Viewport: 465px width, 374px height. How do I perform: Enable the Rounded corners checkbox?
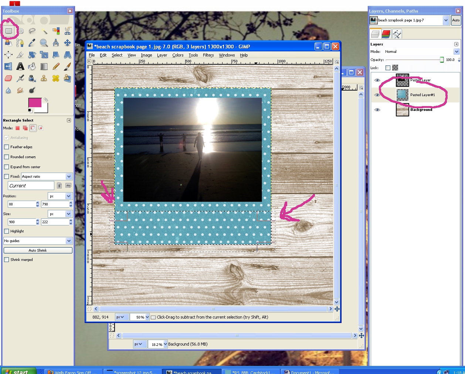pyautogui.click(x=6, y=157)
